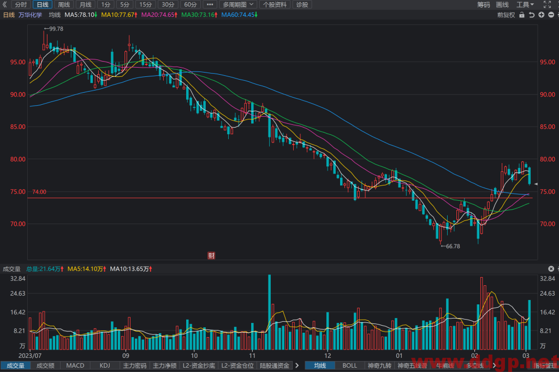Close the volume indicator panel

click(551, 269)
